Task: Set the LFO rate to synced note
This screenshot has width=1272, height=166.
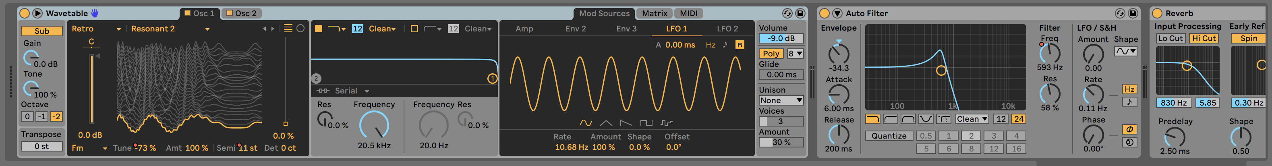Action: 725,45
